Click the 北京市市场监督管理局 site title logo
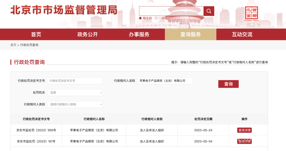The image size is (286, 151). tap(64, 10)
